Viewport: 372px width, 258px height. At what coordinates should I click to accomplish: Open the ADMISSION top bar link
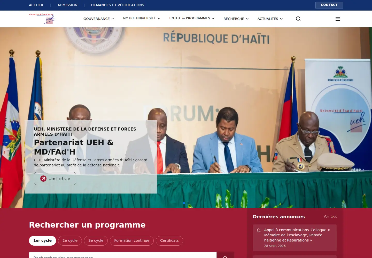[67, 5]
